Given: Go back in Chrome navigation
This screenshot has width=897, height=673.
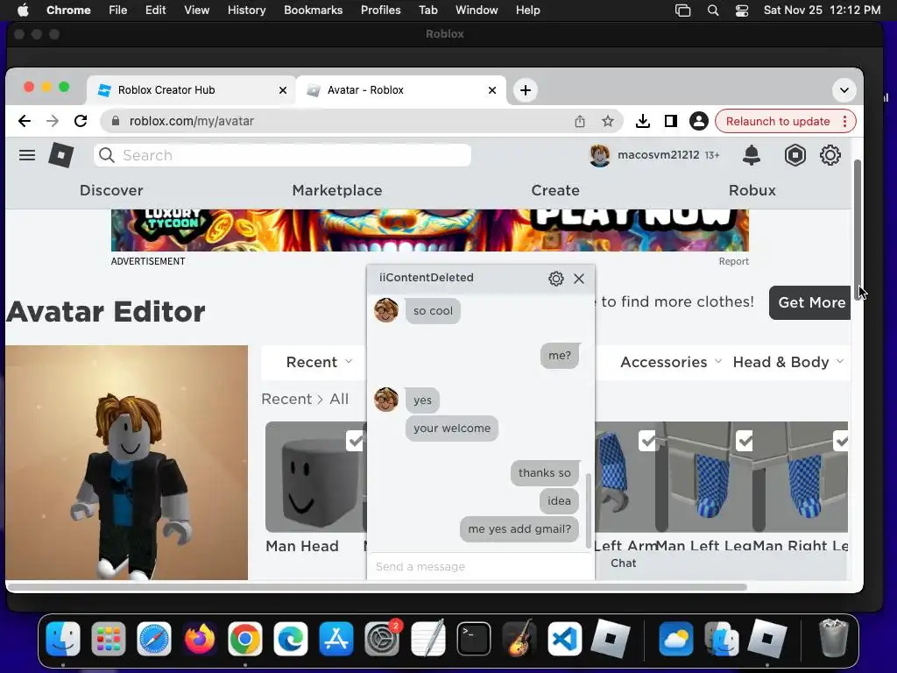Looking at the screenshot, I should coord(24,121).
